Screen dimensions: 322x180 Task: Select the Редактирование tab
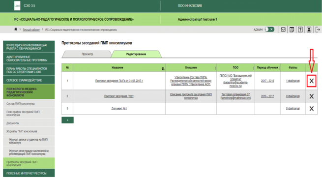(x=136, y=54)
